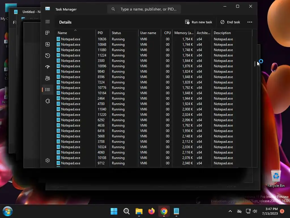Click the Task Manager app icon in title bar
This screenshot has height=218, width=290.
[x=48, y=9]
